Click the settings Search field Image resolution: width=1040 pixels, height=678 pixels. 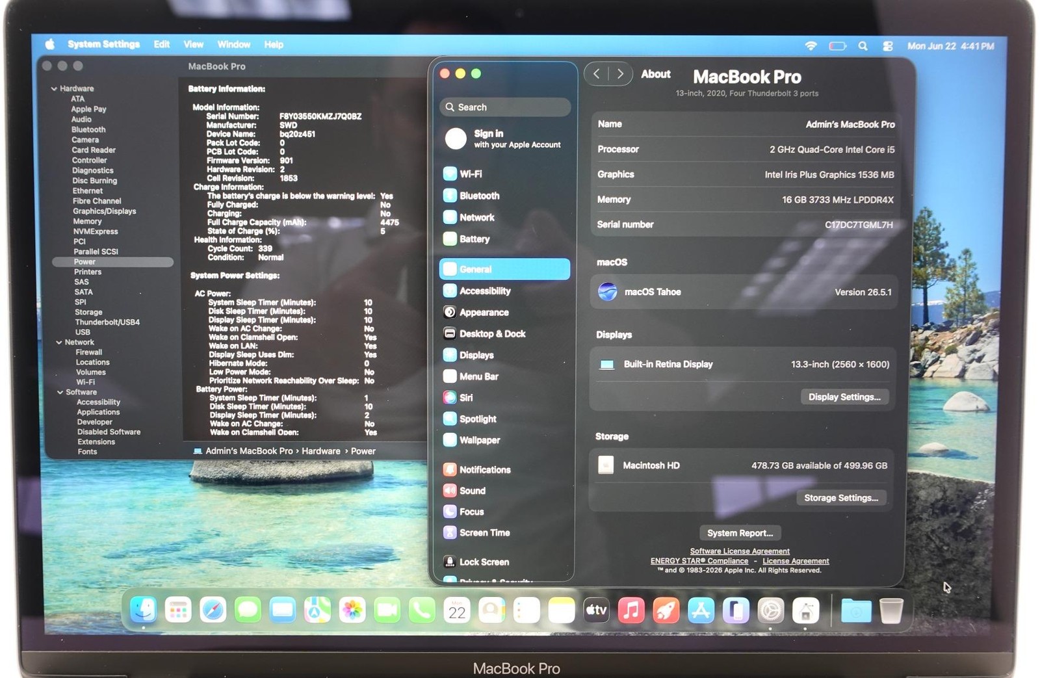[x=505, y=107]
